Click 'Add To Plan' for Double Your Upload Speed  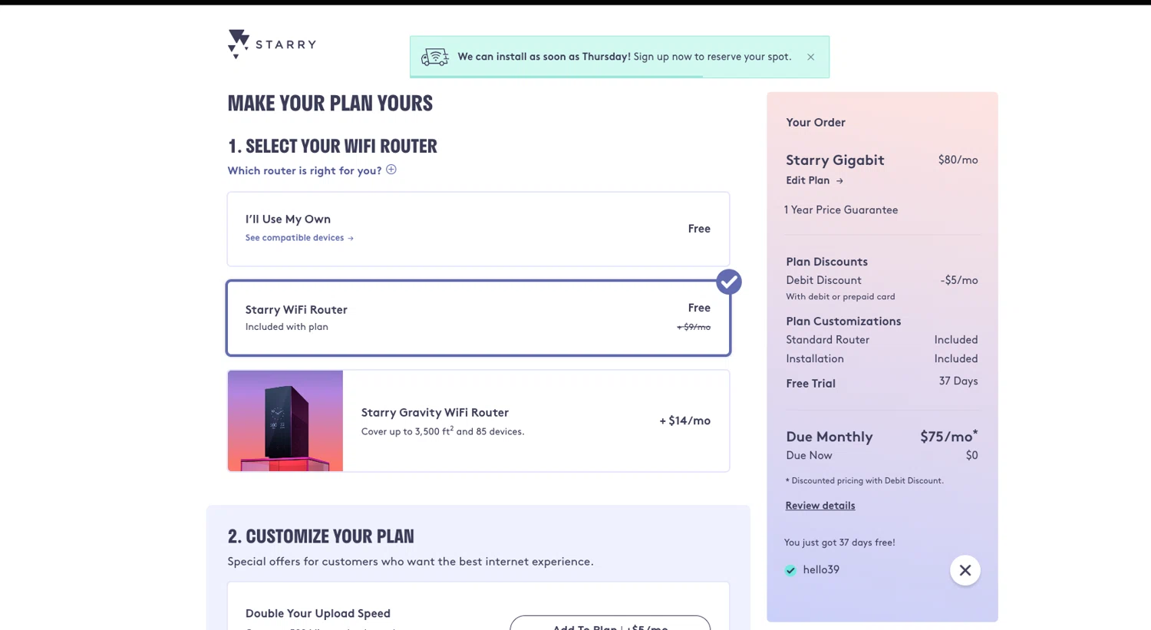(x=610, y=623)
